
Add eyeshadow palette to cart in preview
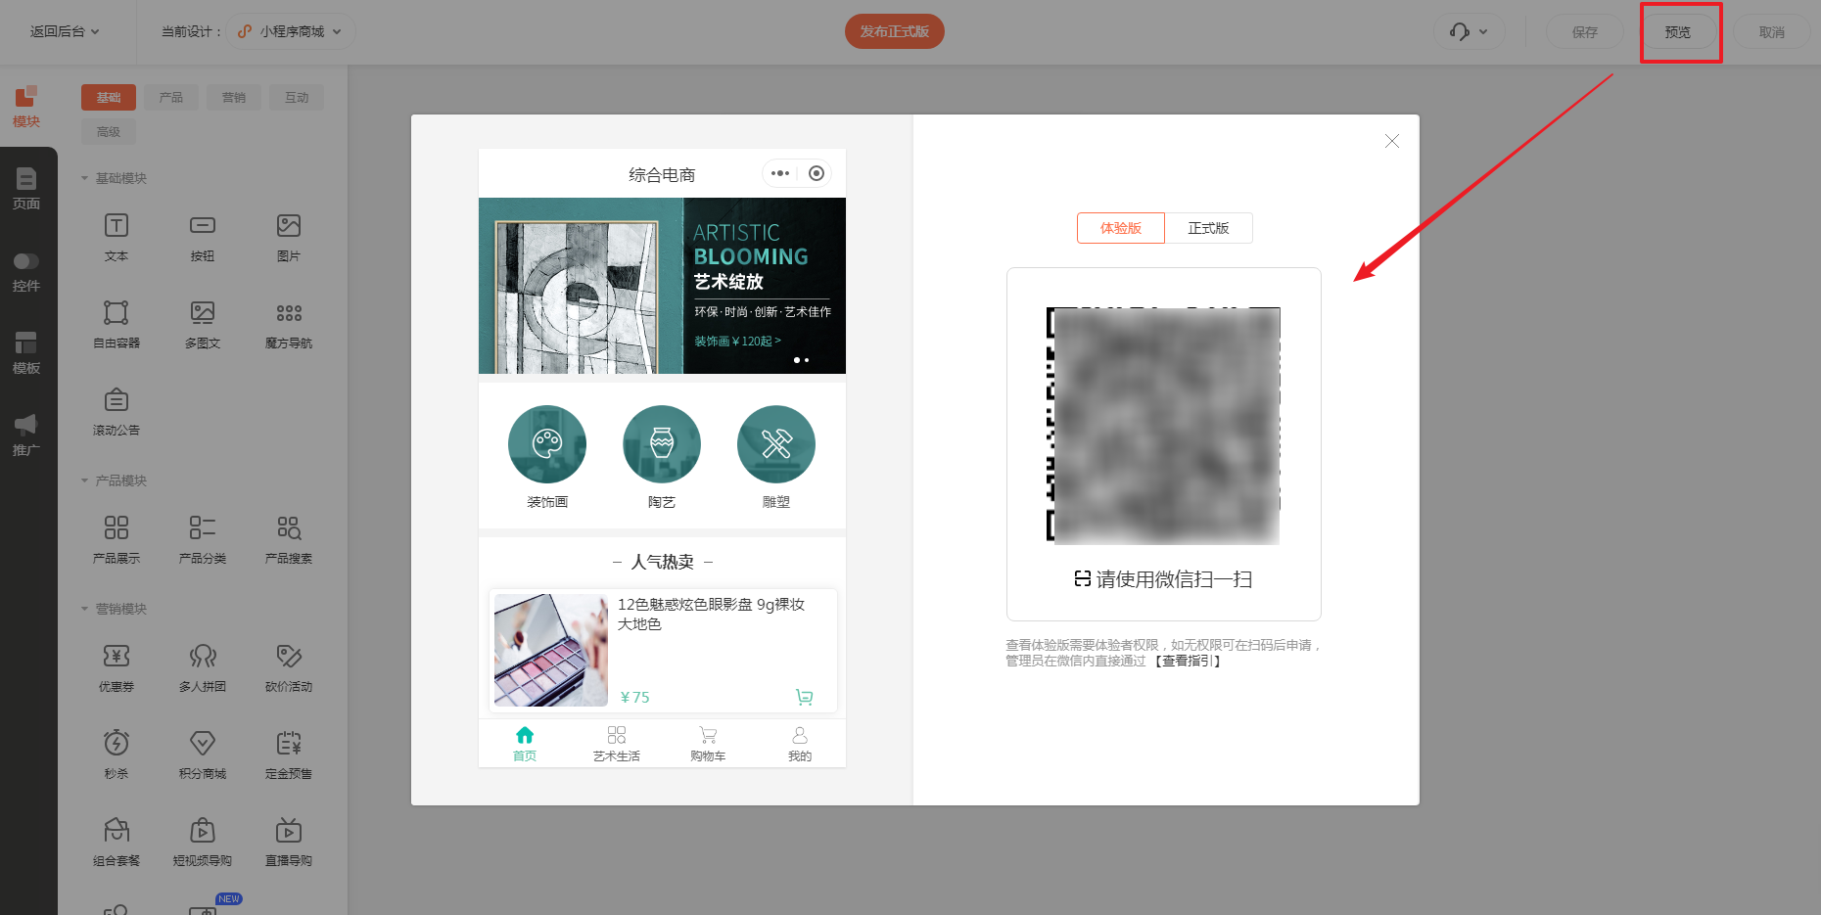[x=805, y=697]
